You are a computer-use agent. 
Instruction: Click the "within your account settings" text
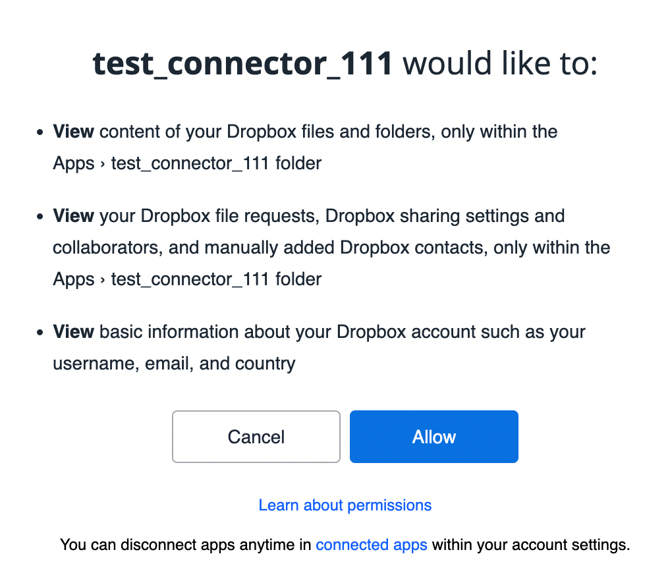pos(531,545)
